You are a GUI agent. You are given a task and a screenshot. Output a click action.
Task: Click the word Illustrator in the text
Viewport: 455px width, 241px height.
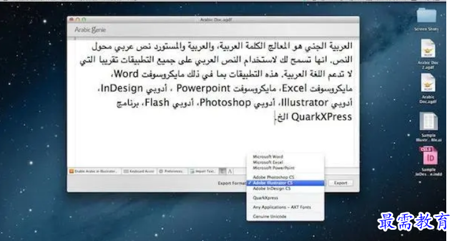click(305, 103)
